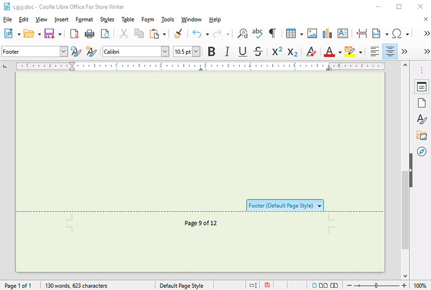Open Find and Replace tool
Screen dimensions: 431x290
pyautogui.click(x=242, y=34)
